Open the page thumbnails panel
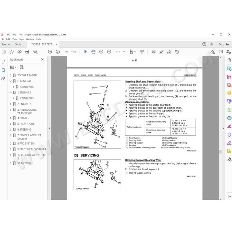The height and width of the screenshot is (232, 232). tap(3, 62)
